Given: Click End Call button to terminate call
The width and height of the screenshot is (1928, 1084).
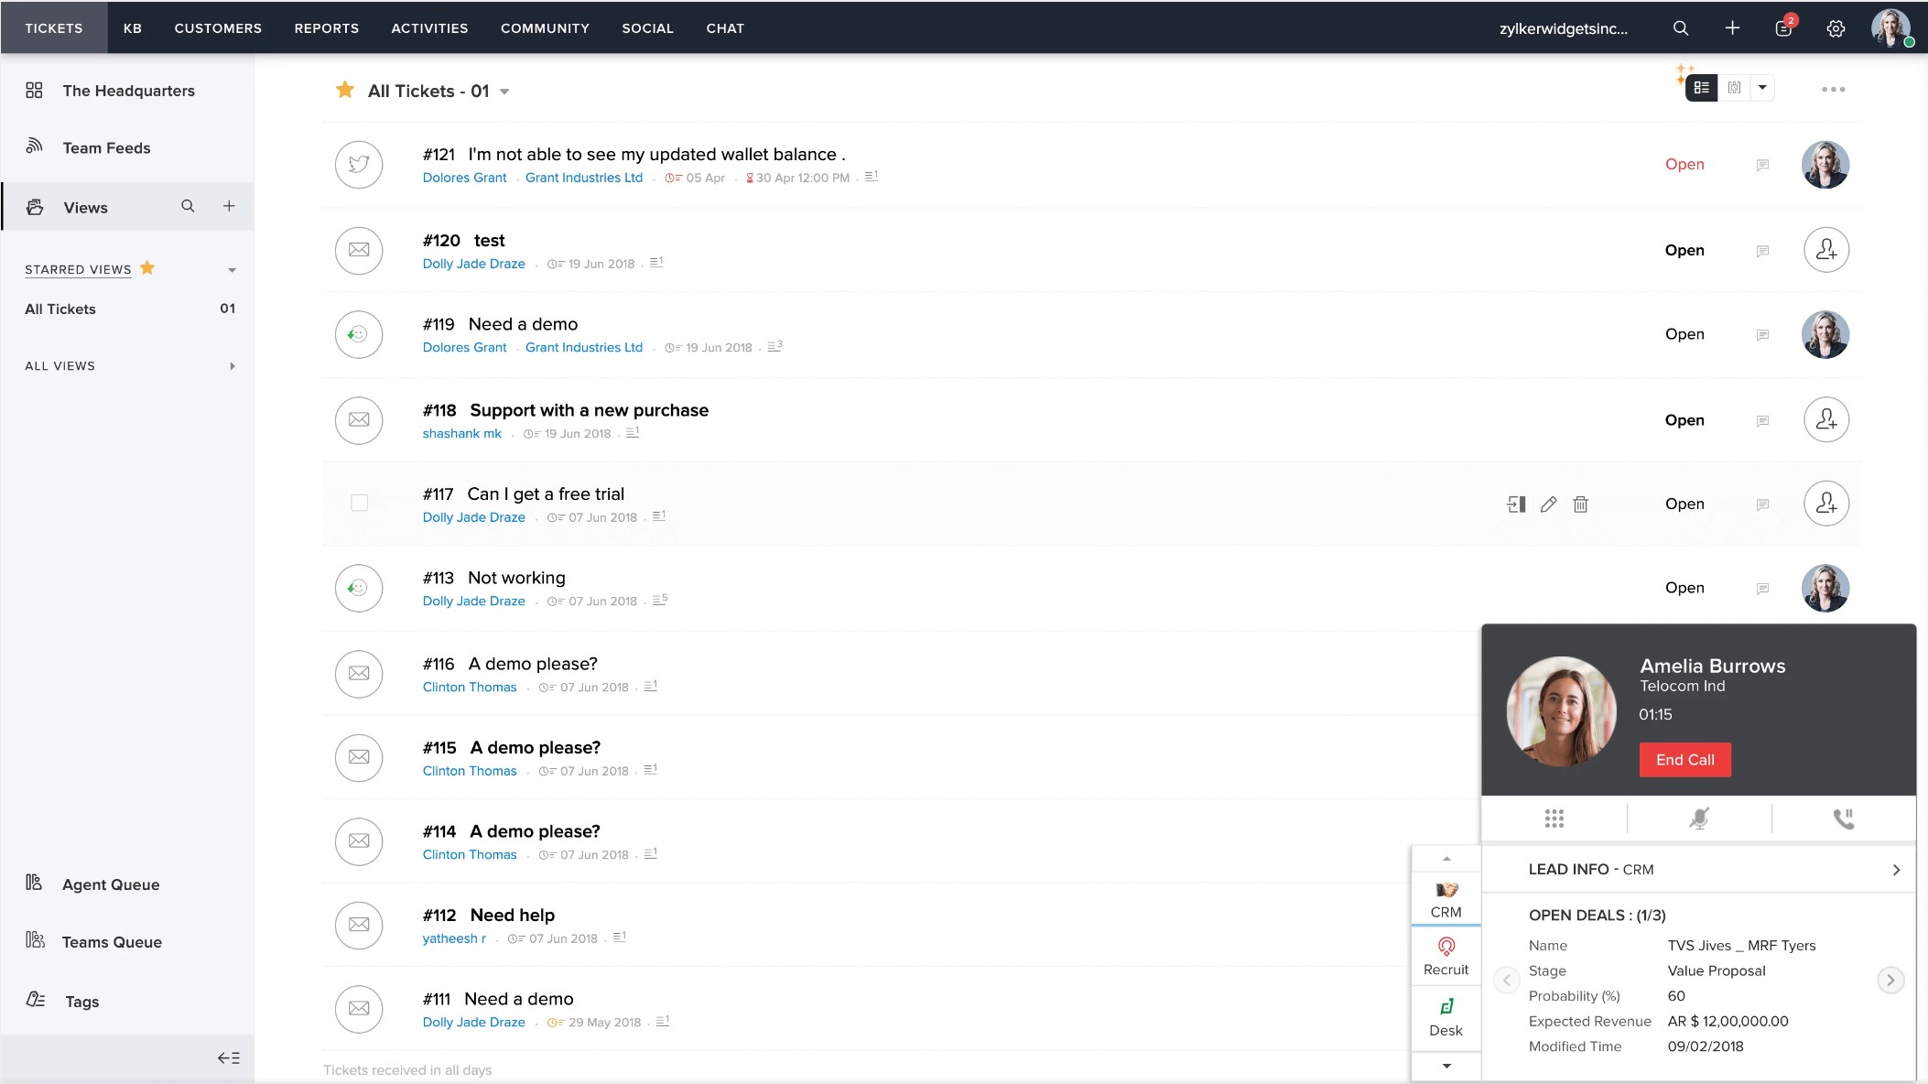Looking at the screenshot, I should point(1684,758).
